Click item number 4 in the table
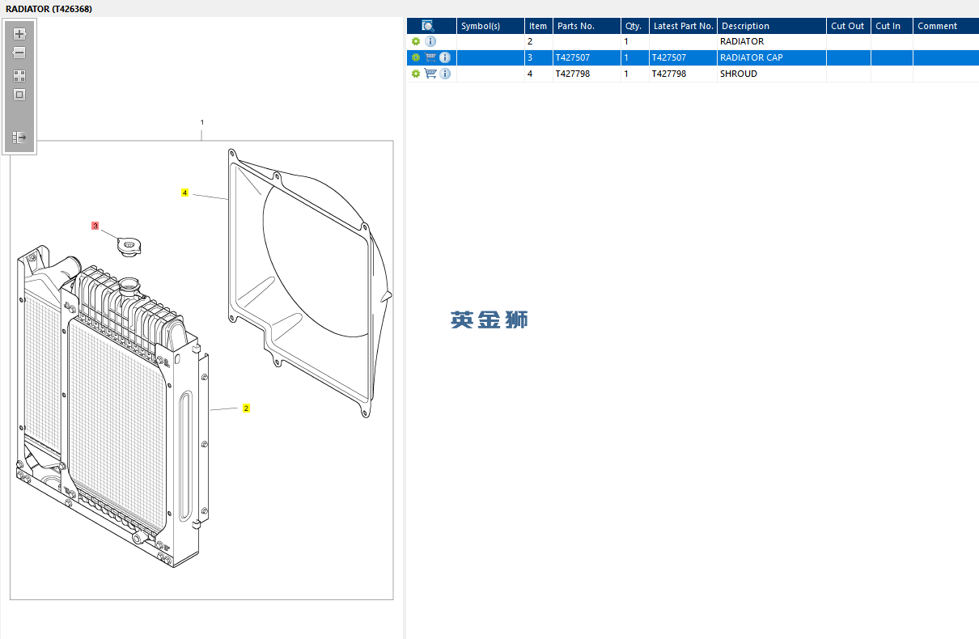The image size is (979, 639). [x=530, y=74]
